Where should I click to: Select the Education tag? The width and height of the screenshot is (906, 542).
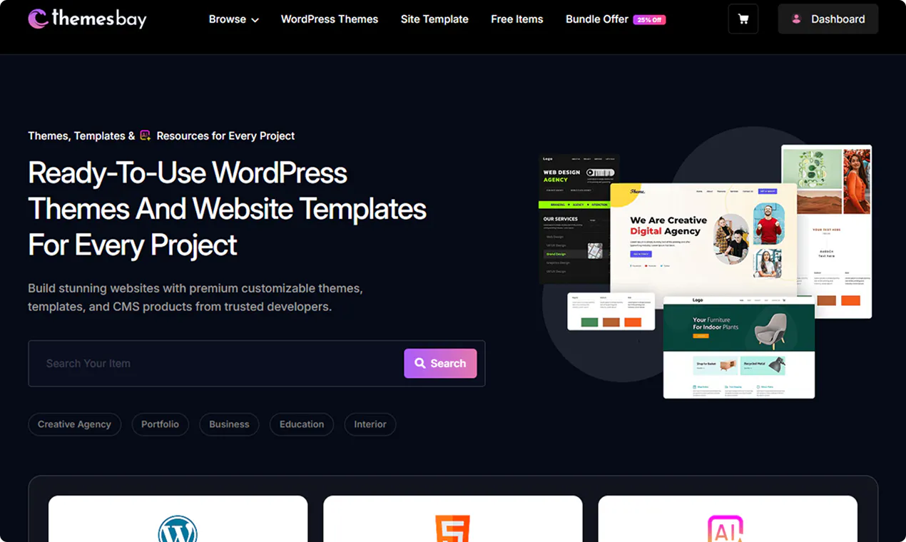tap(302, 424)
